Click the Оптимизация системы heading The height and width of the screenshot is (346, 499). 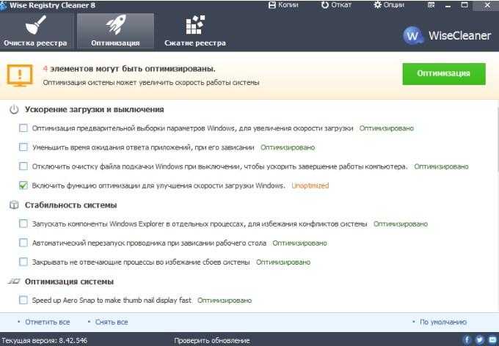coord(70,281)
